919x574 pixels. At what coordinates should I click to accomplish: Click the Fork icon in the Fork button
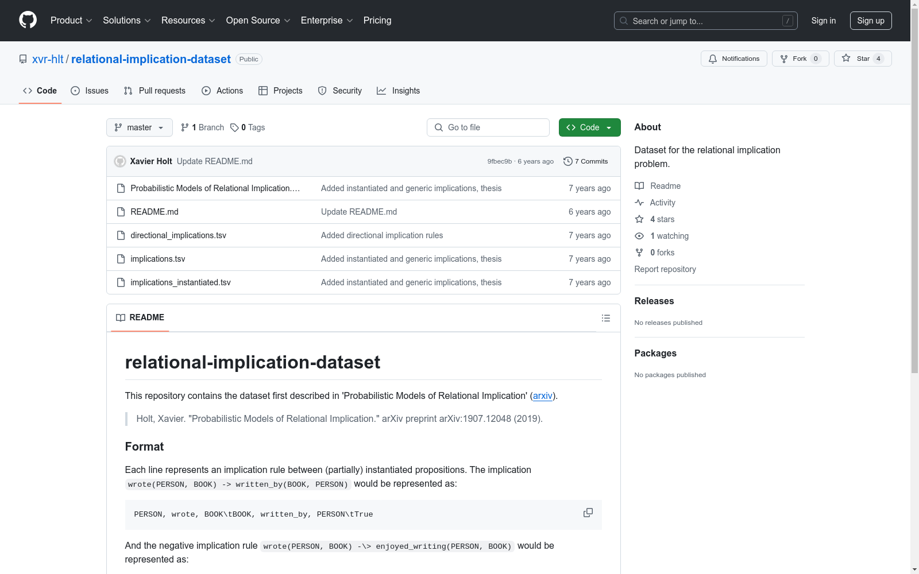(x=784, y=59)
